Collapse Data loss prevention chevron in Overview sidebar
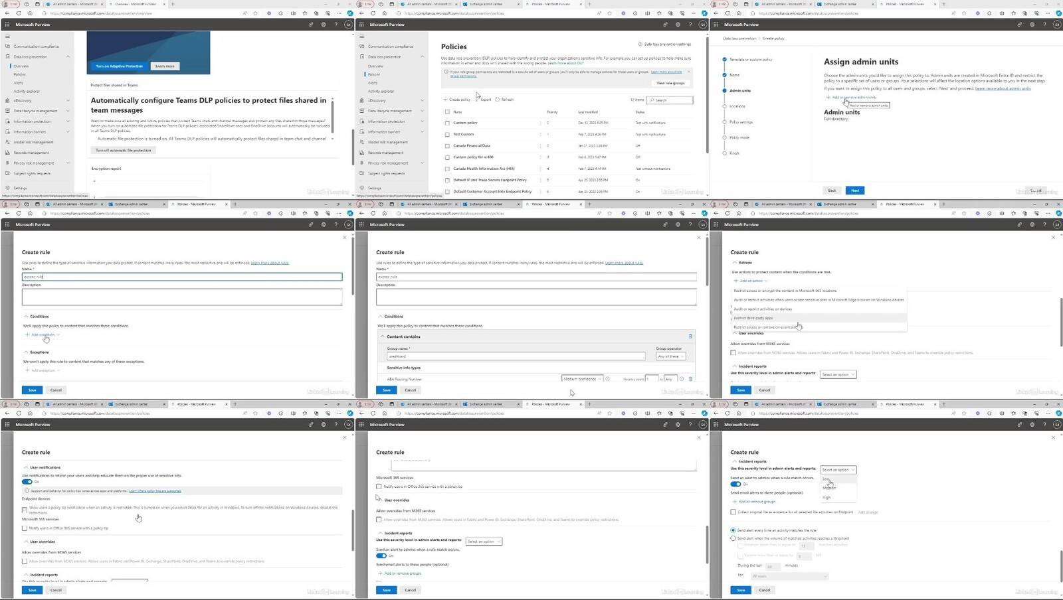 (x=68, y=57)
